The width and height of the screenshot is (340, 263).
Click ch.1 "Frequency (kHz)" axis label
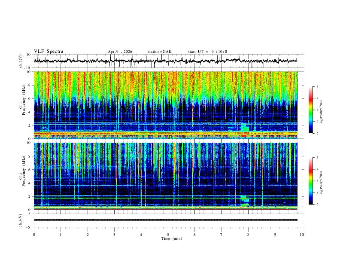pos(24,100)
